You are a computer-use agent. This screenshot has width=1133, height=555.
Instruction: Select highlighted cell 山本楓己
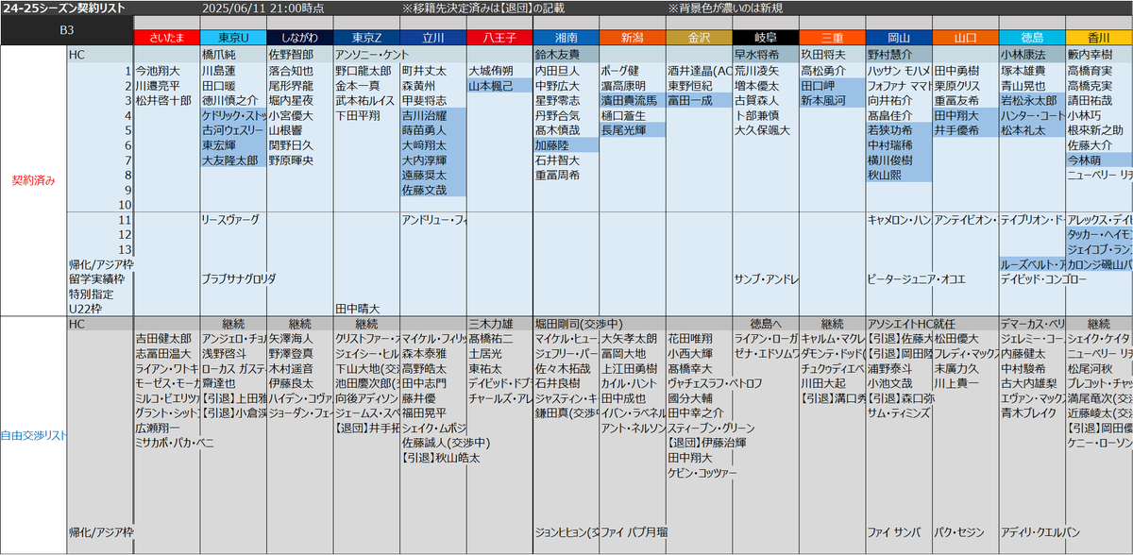tap(499, 85)
